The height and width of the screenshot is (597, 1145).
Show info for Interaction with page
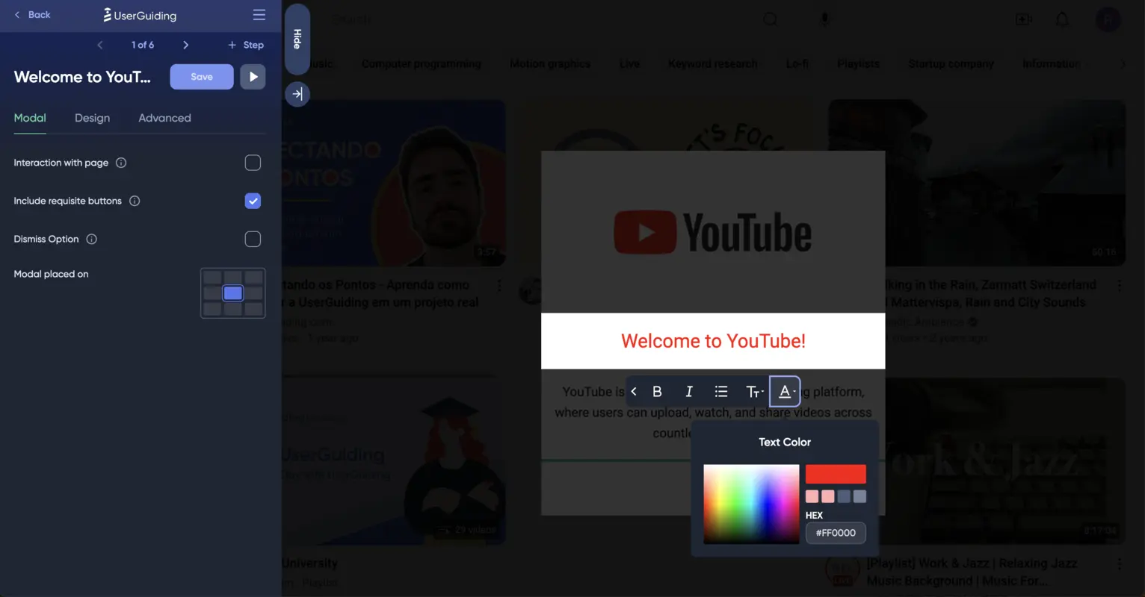[121, 163]
